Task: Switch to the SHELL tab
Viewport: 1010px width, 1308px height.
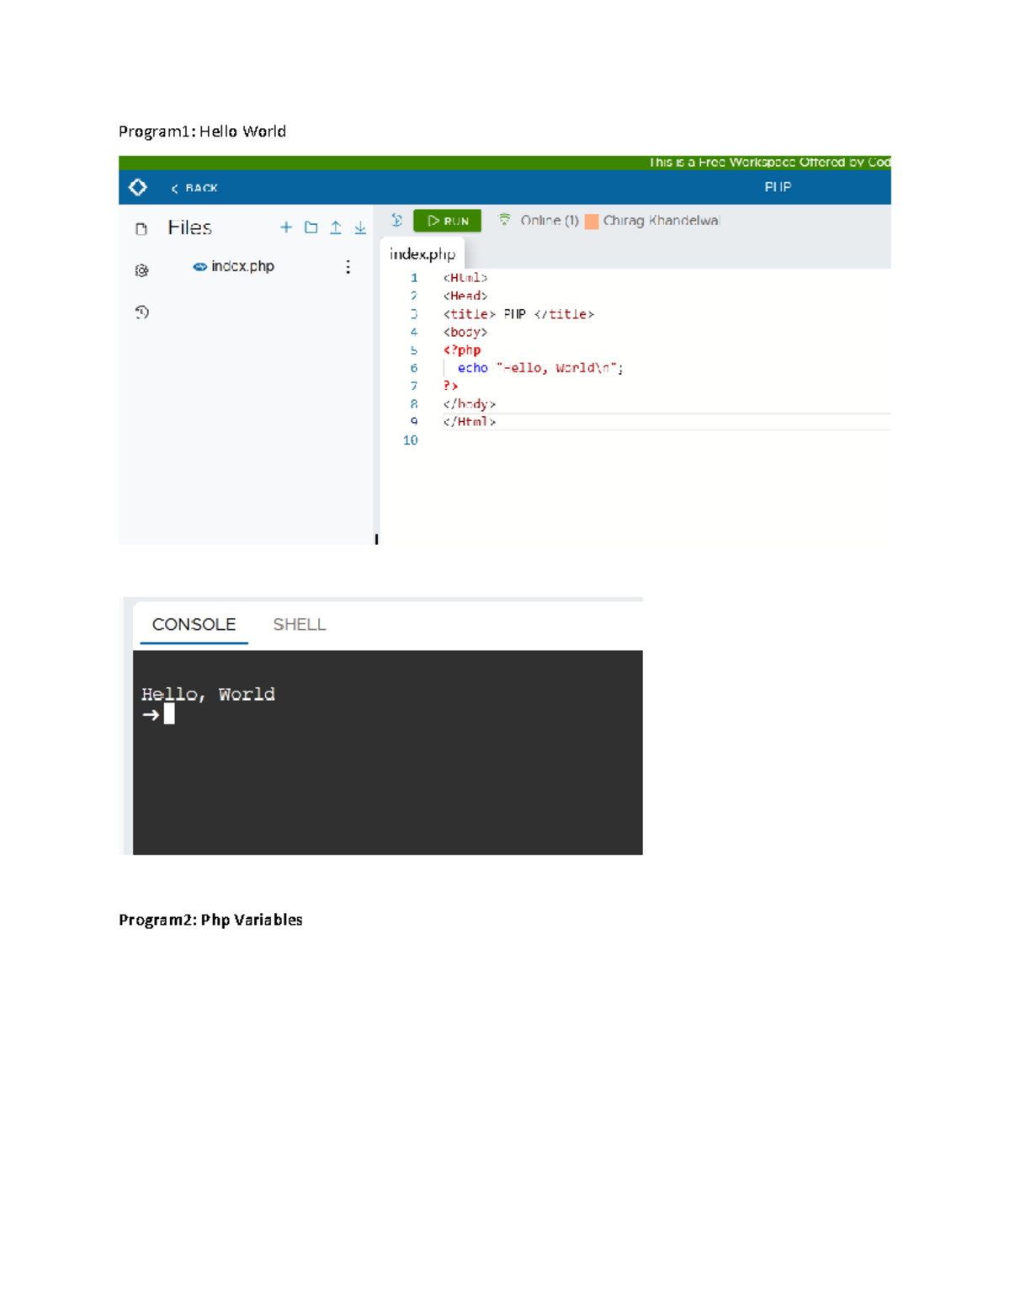Action: pyautogui.click(x=299, y=625)
